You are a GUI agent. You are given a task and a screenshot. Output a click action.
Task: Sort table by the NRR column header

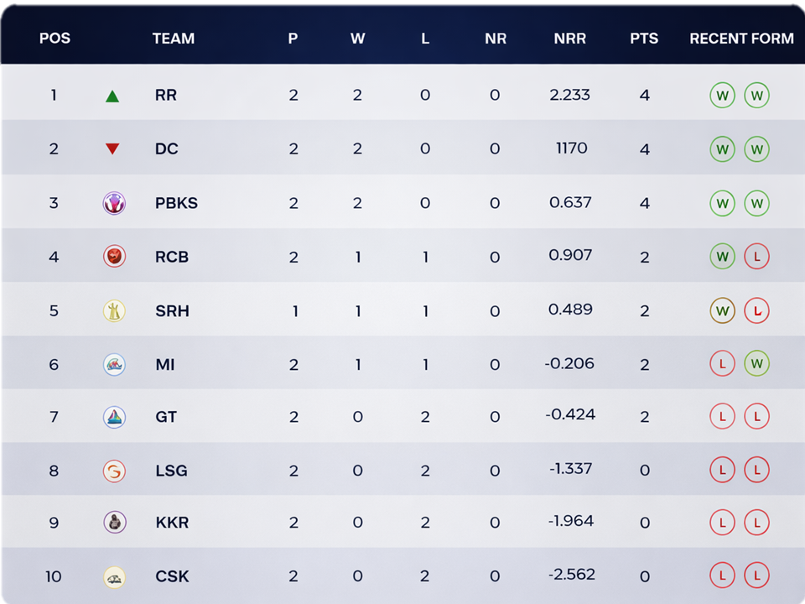click(x=570, y=39)
